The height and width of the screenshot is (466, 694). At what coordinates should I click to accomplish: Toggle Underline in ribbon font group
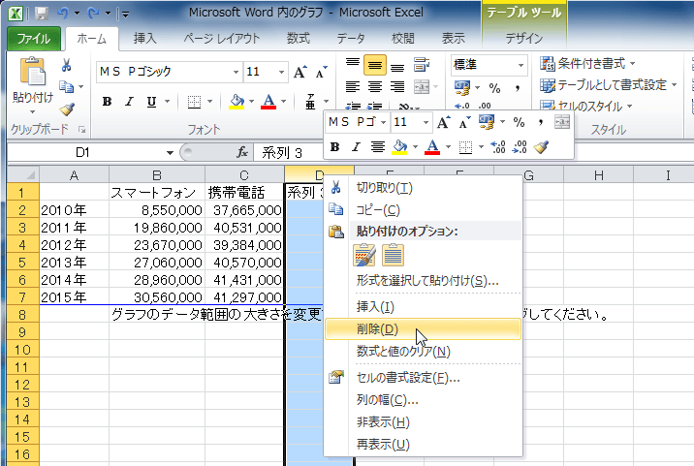click(x=151, y=102)
